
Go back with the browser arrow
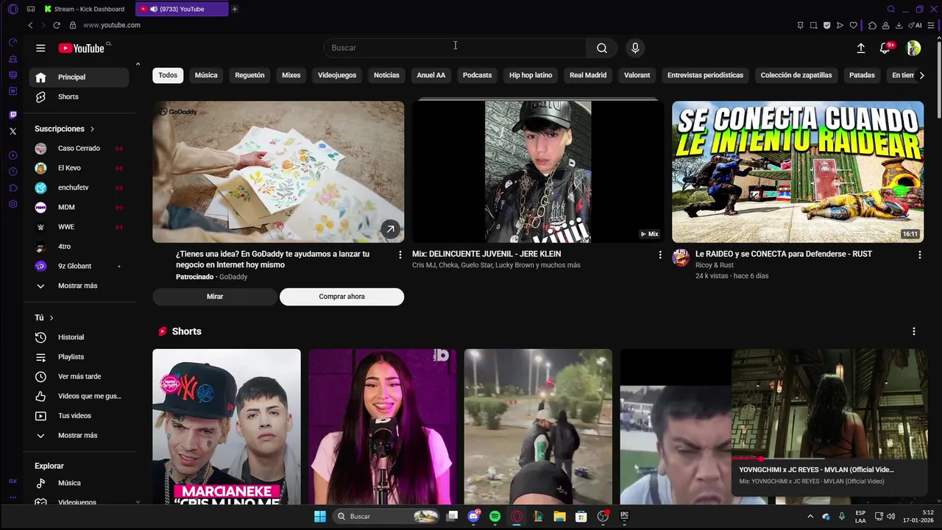[30, 25]
